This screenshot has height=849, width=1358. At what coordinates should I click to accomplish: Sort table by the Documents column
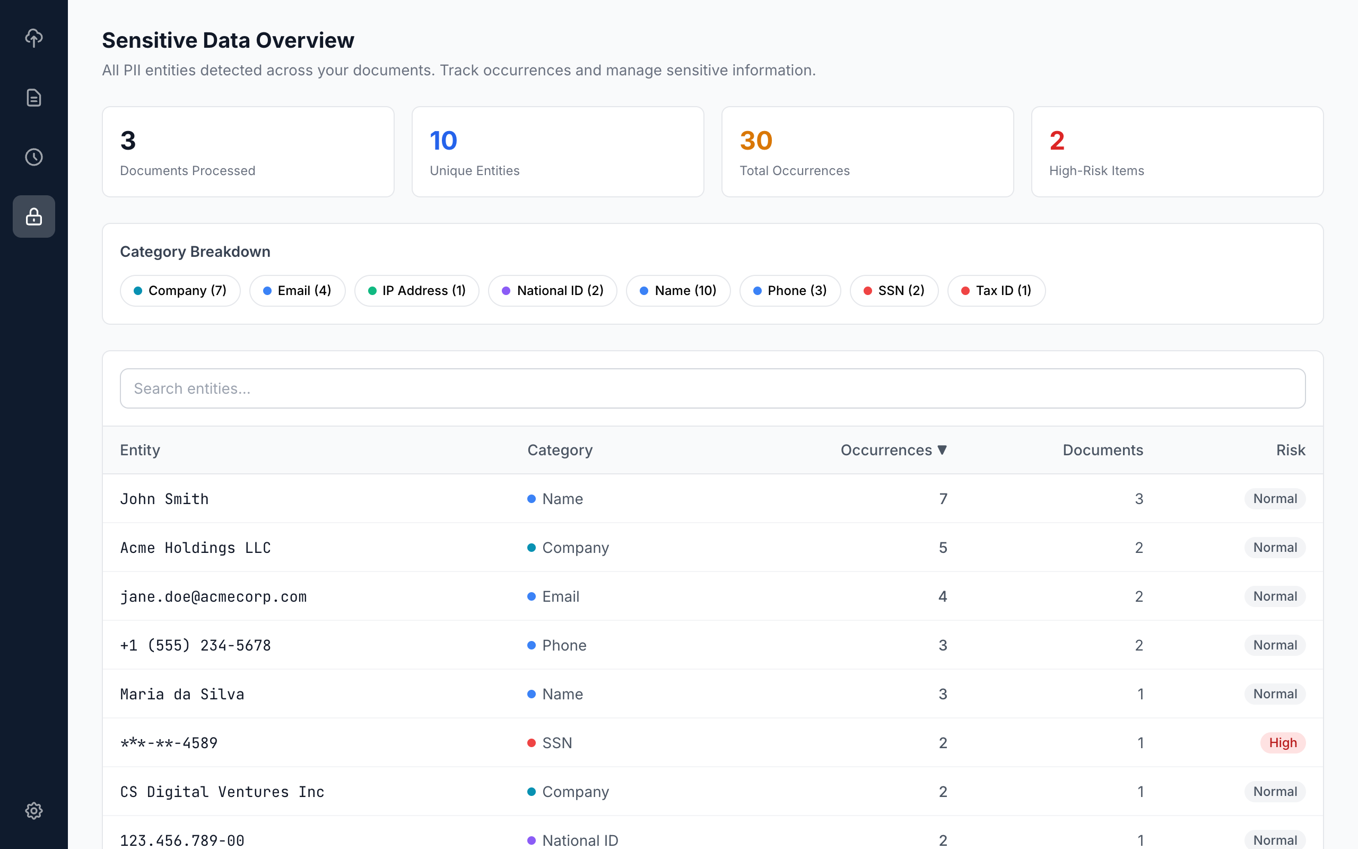point(1102,450)
